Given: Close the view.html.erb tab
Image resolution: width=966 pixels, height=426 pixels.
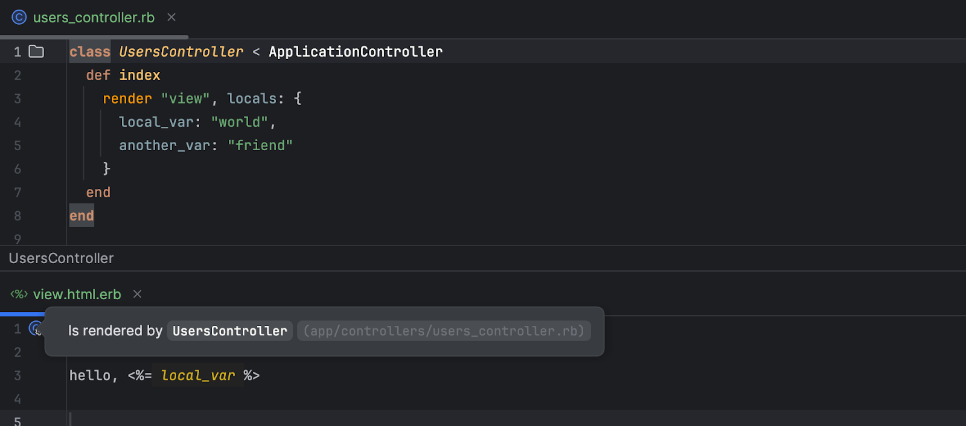Looking at the screenshot, I should 138,294.
